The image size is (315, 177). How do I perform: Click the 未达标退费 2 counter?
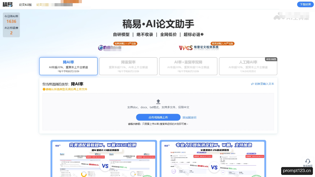pos(11,31)
